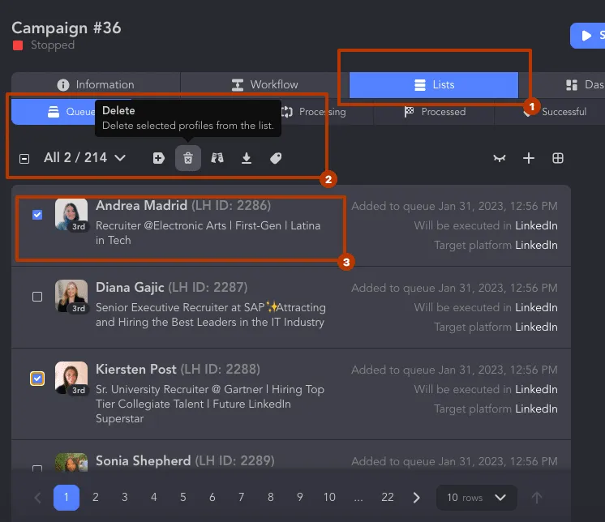The height and width of the screenshot is (522, 605).
Task: Open Diana Gajic's profile photo
Action: (x=71, y=296)
